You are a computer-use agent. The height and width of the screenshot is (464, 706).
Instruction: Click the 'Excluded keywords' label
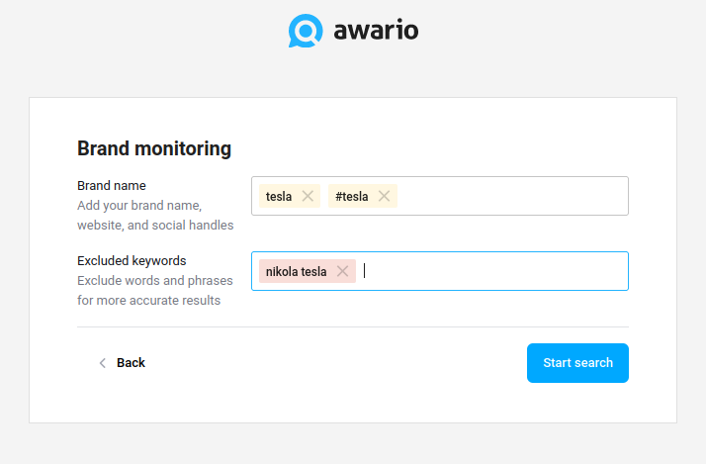click(x=132, y=261)
